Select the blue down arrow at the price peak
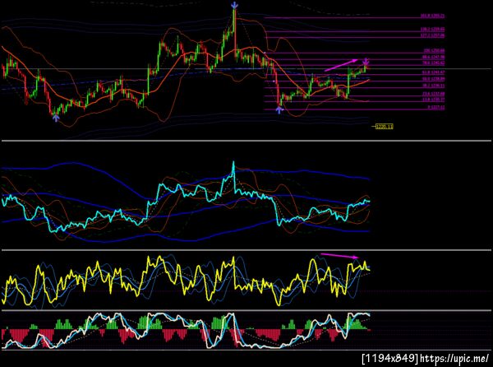 (x=234, y=6)
